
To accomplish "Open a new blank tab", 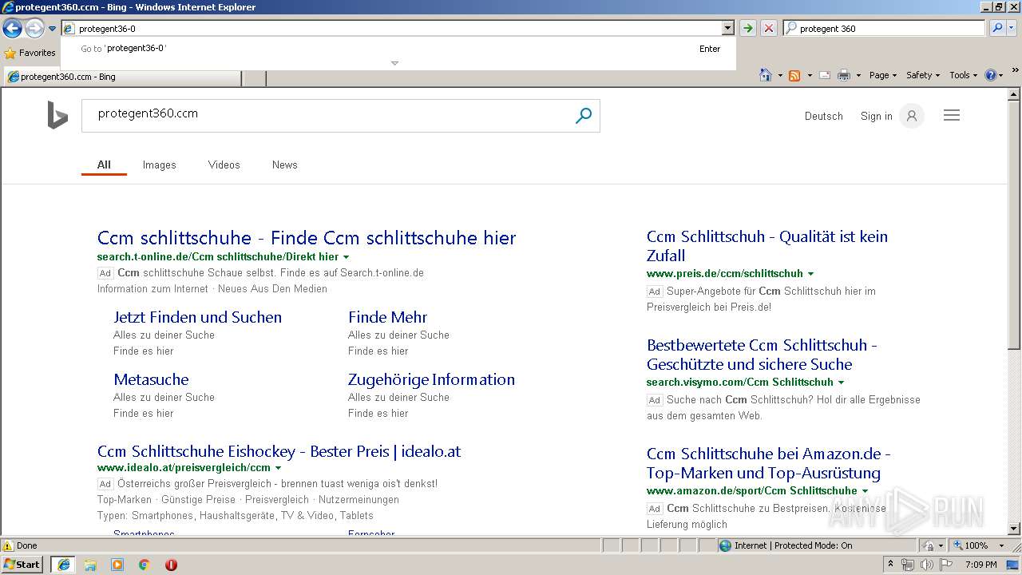I will (x=254, y=77).
